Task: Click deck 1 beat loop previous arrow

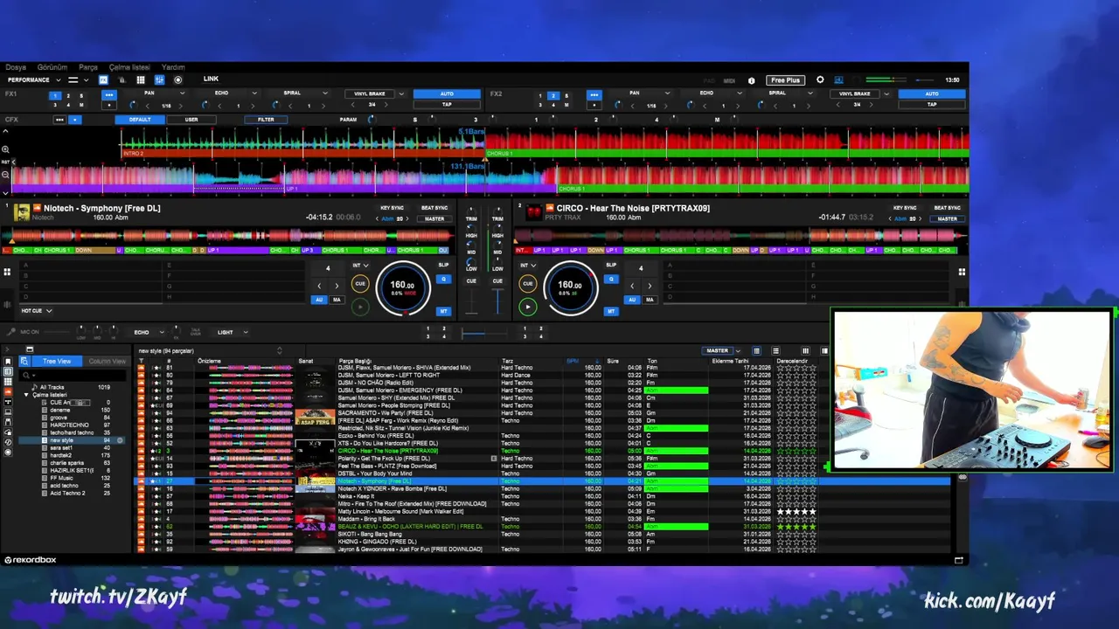Action: [319, 286]
